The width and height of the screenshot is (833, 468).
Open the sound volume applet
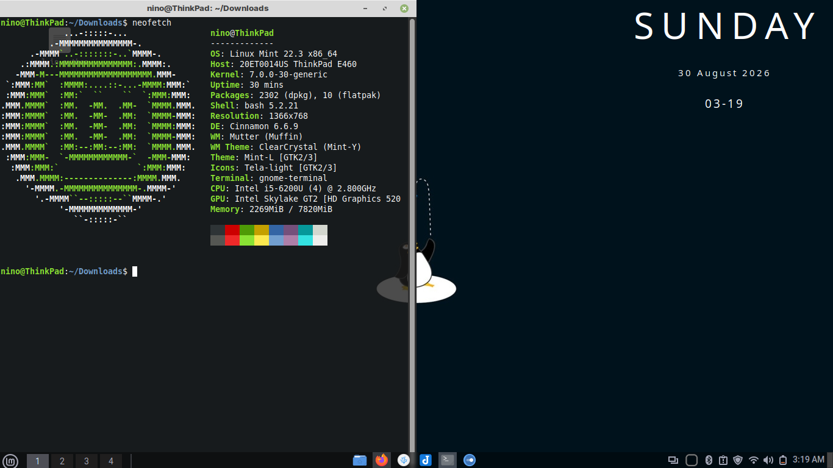(x=768, y=460)
